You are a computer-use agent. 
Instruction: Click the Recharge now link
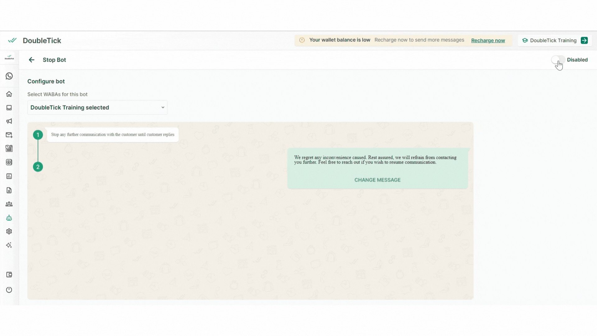pyautogui.click(x=488, y=40)
